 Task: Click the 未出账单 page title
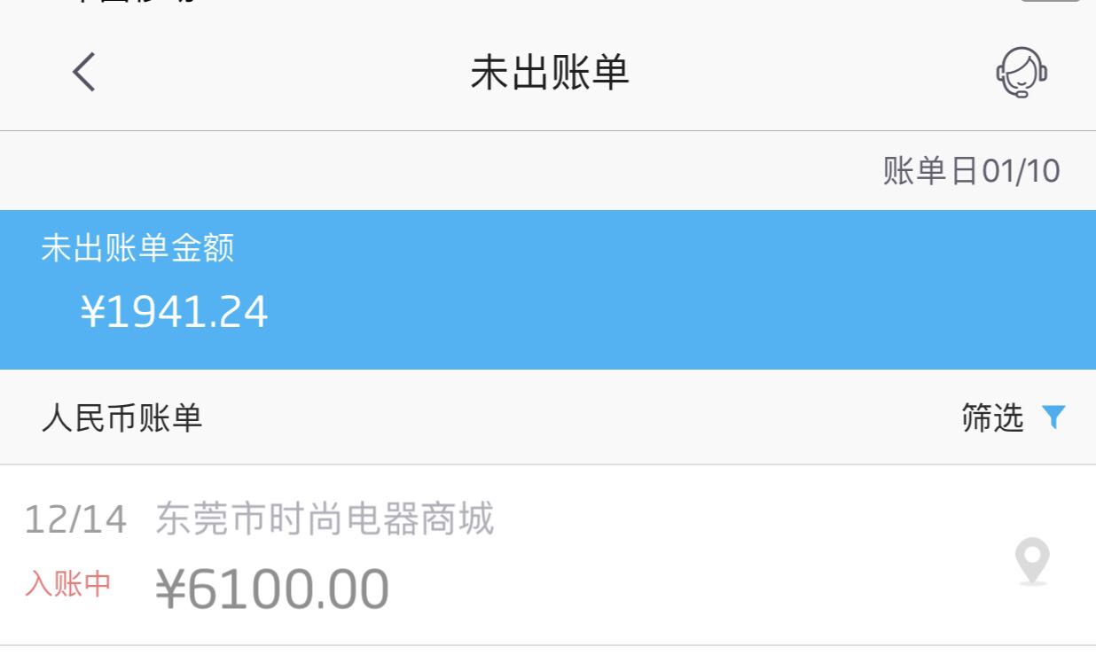550,73
